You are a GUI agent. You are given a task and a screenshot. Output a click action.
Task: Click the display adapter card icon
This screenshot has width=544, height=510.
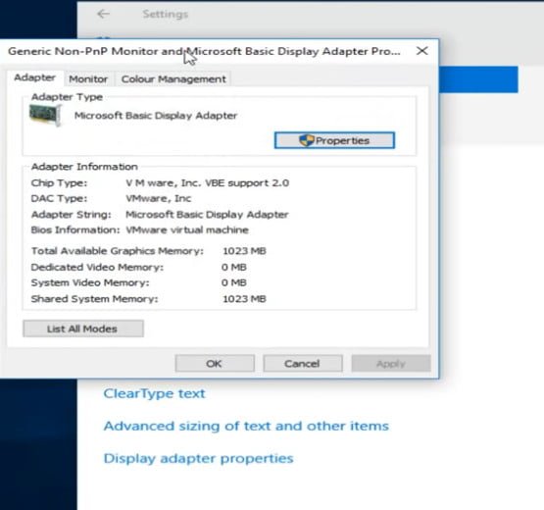[45, 115]
